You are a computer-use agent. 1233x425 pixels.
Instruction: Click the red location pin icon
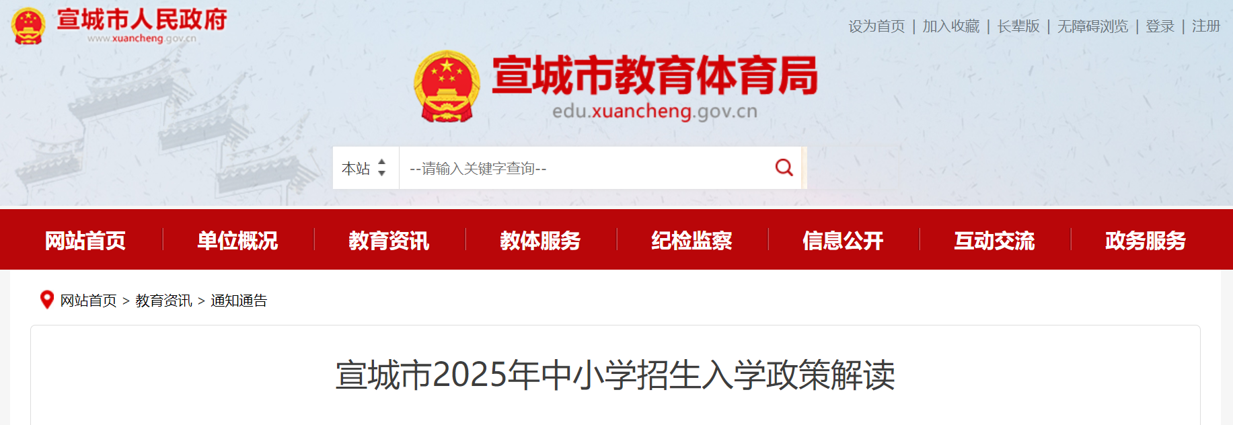pyautogui.click(x=47, y=300)
